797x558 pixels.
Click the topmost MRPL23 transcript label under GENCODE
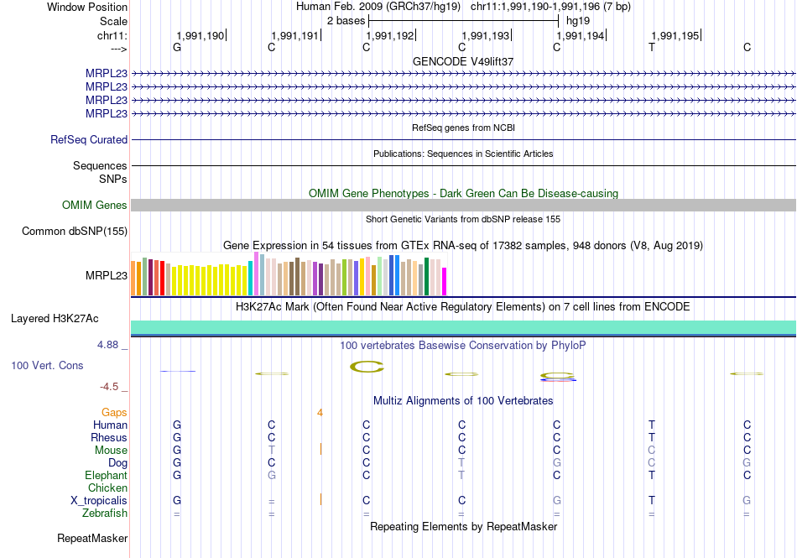pos(107,74)
